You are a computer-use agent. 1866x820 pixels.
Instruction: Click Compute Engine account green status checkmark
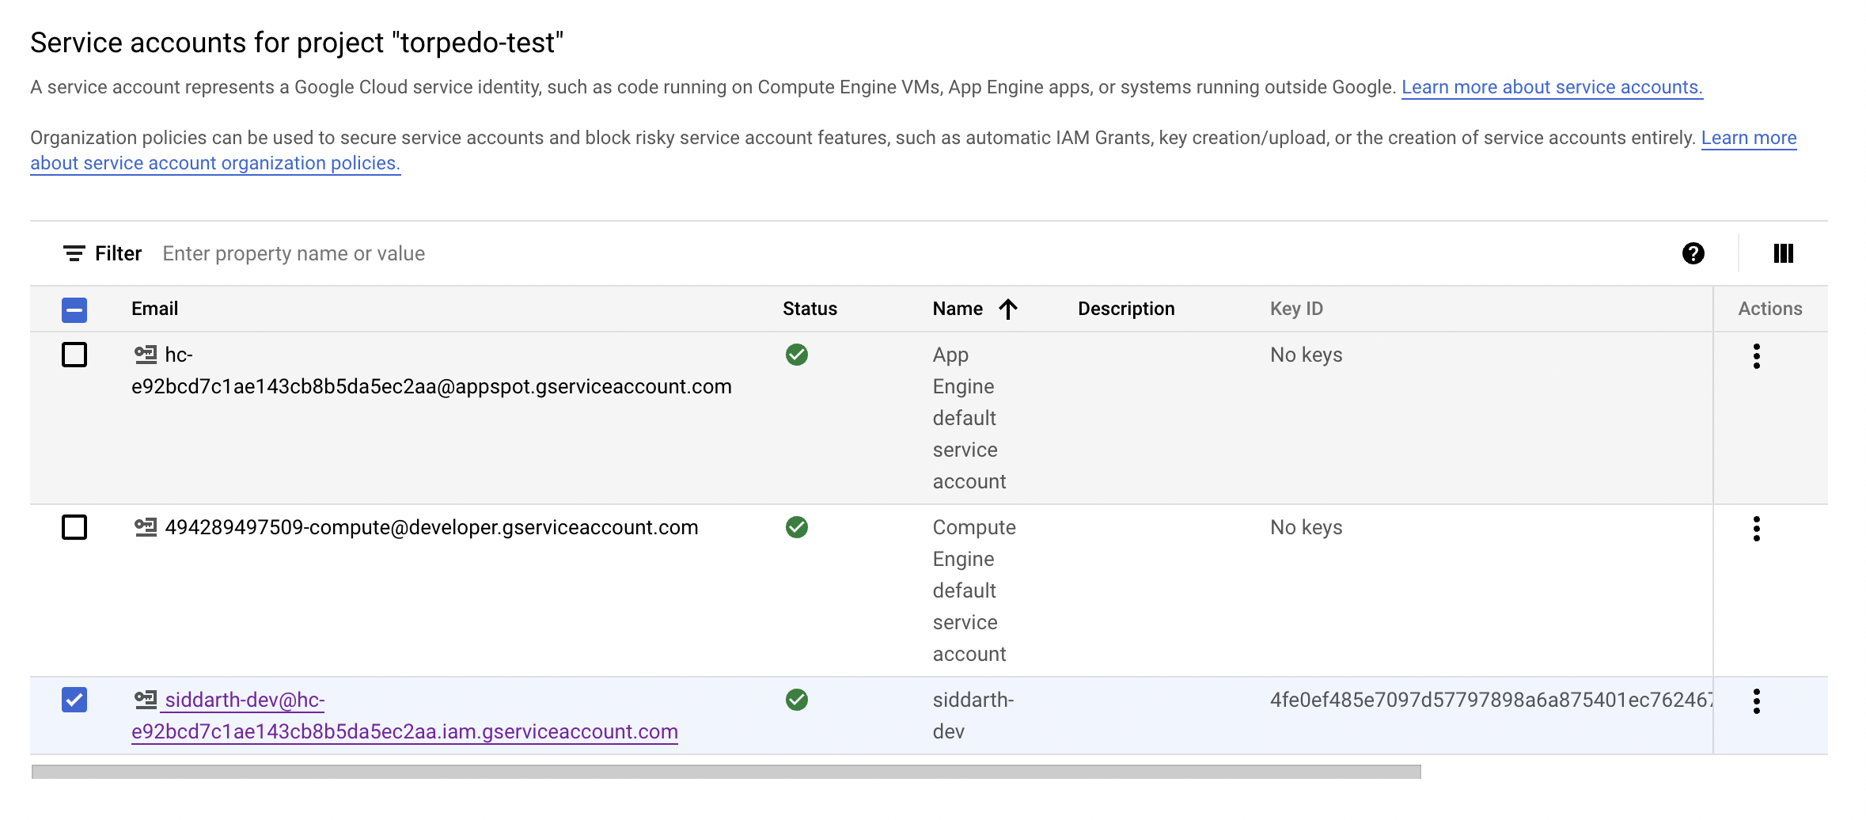click(796, 527)
